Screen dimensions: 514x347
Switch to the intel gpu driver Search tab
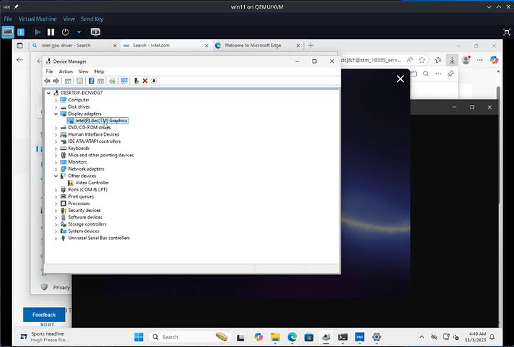pos(74,46)
